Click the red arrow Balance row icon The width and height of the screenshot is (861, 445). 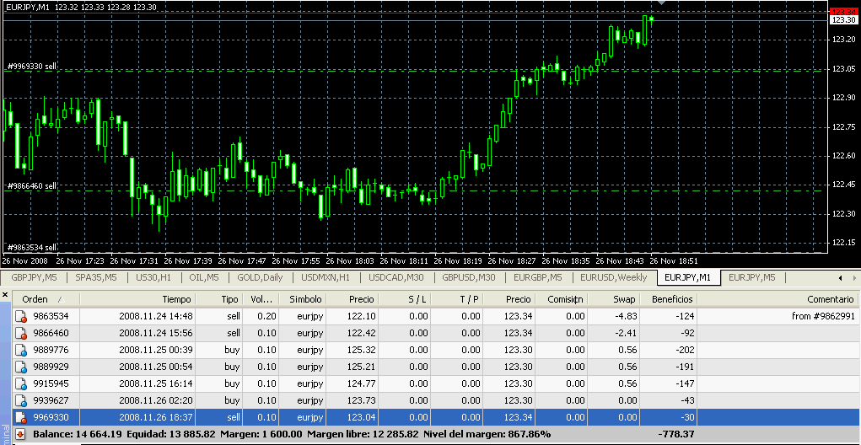tap(20, 434)
